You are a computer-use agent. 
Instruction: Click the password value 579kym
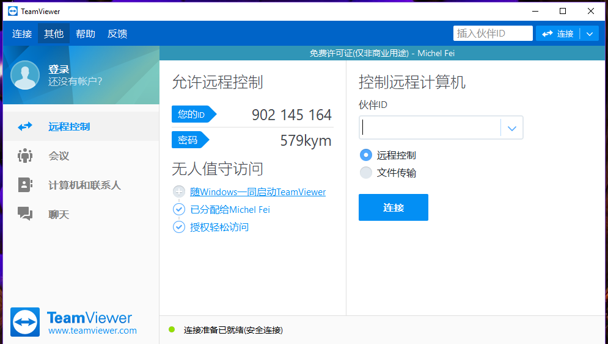(x=306, y=140)
